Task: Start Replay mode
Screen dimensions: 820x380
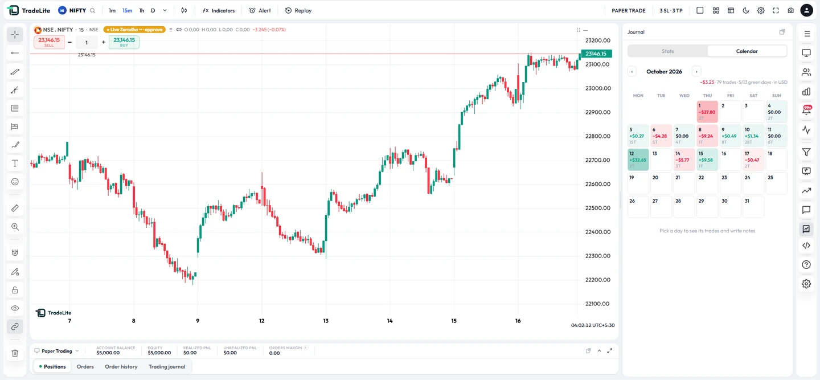Action: [298, 10]
